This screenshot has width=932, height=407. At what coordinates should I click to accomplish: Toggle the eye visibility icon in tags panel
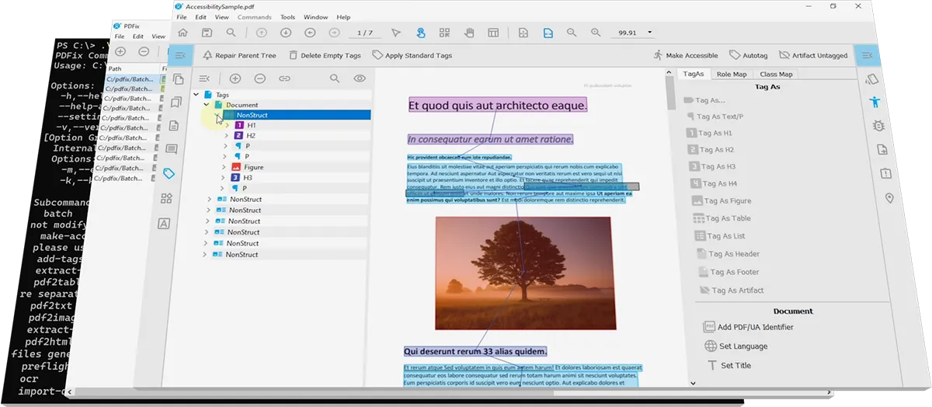tap(360, 78)
